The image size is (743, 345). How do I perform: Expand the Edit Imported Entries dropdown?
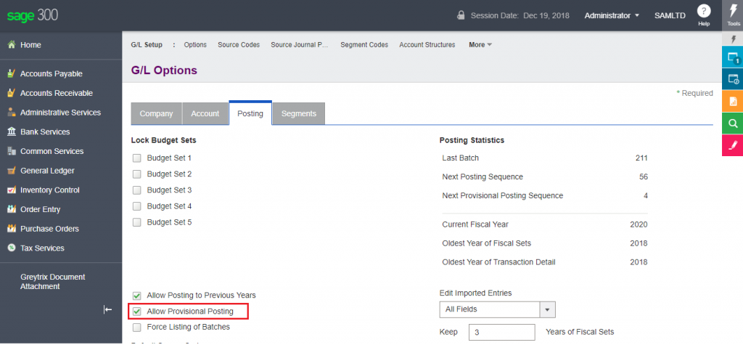coord(548,309)
